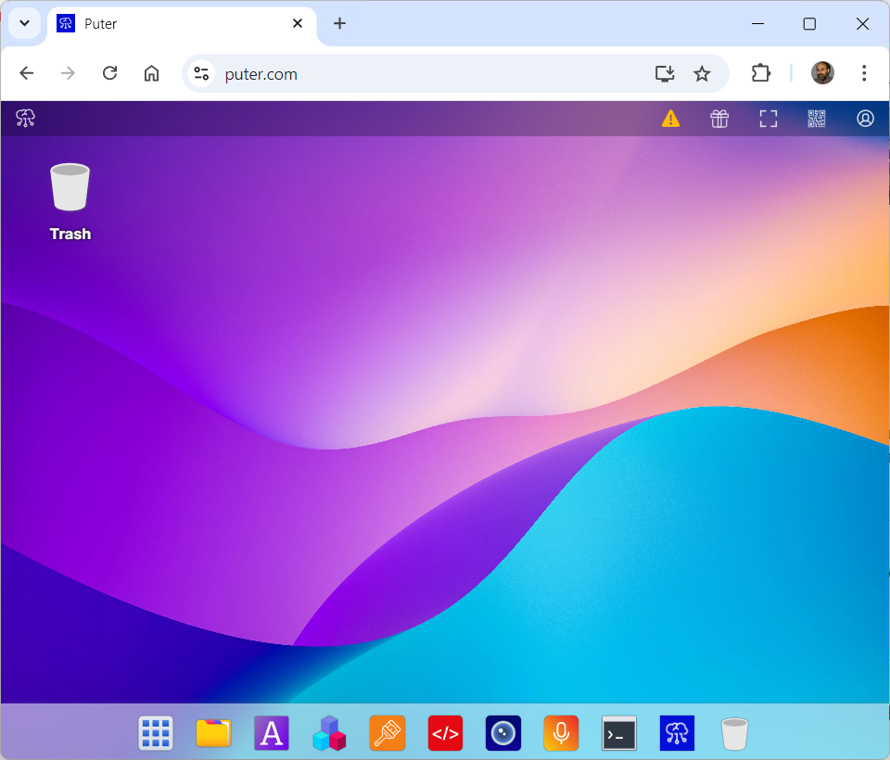Toggle fullscreen mode in the Puter toolbar
This screenshot has width=890, height=760.
click(768, 119)
